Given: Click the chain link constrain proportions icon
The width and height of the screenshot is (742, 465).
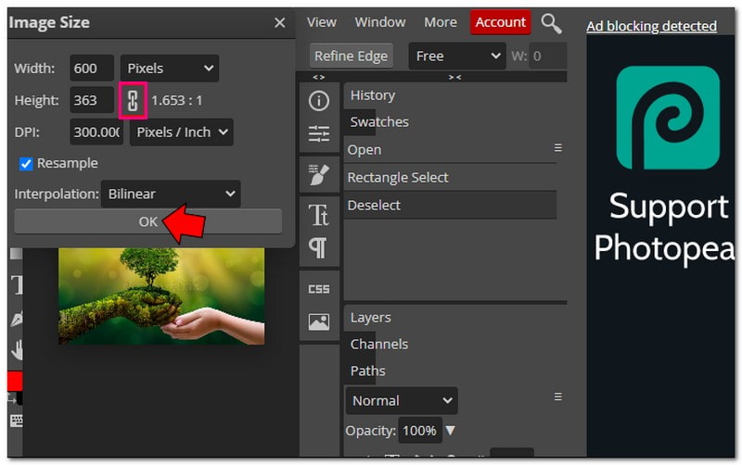Looking at the screenshot, I should point(133,100).
